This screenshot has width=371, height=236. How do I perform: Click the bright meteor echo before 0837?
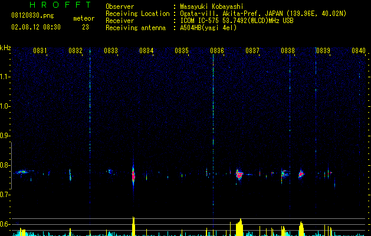(x=239, y=175)
